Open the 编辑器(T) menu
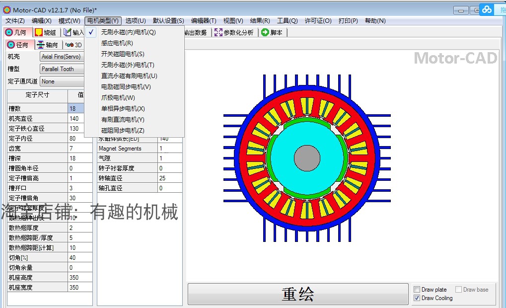 [x=204, y=21]
